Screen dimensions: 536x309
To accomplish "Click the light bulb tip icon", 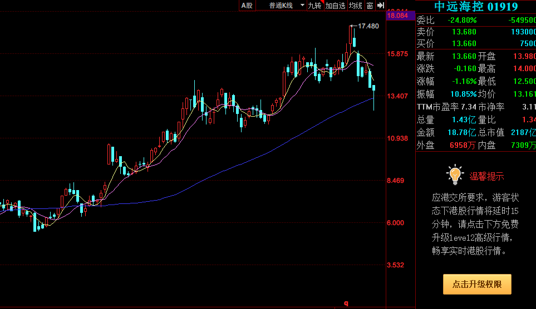I will click(455, 175).
